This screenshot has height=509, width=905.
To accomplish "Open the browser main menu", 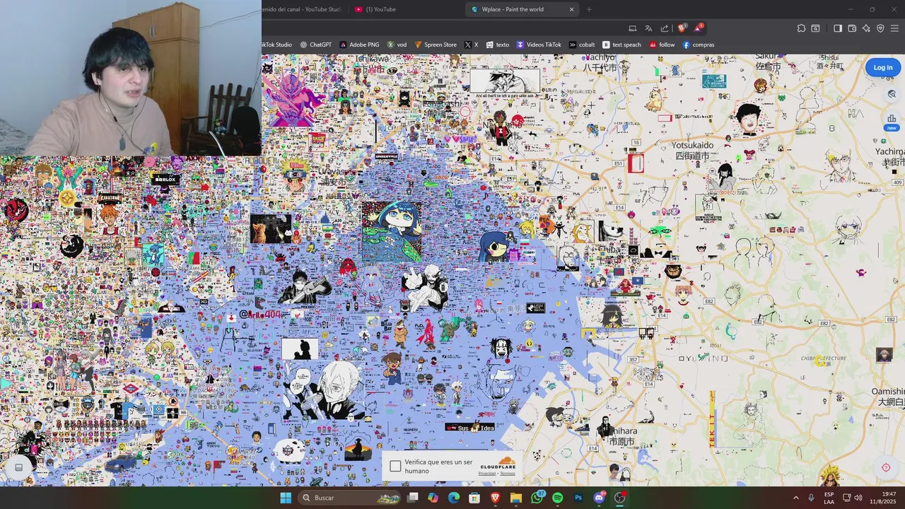I will [x=895, y=28].
